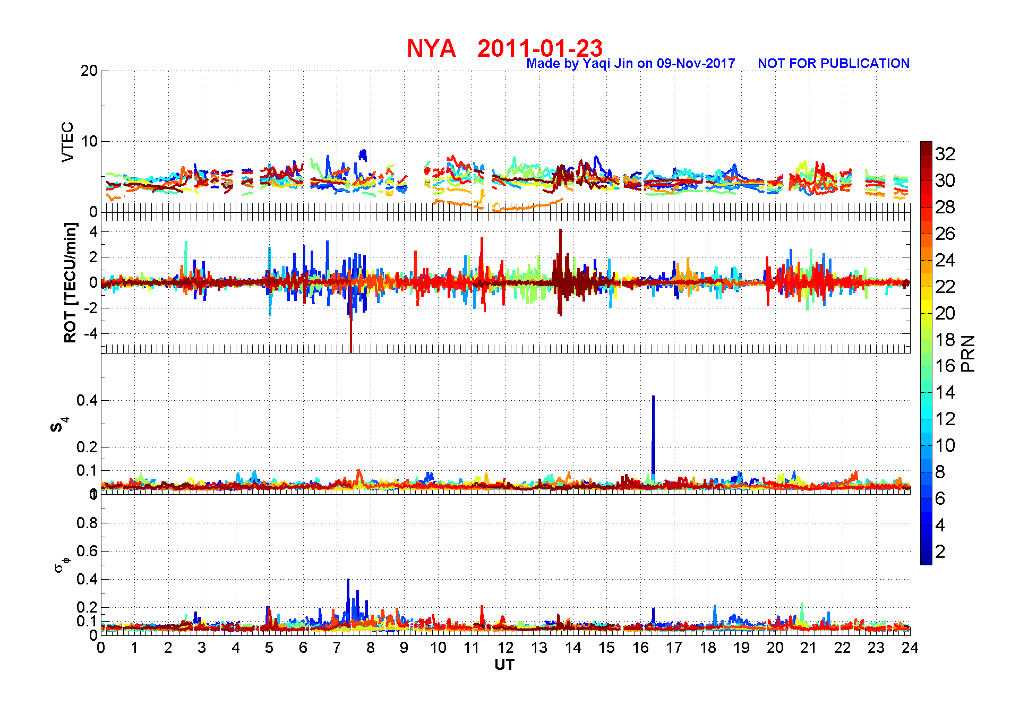Click the VTEC axis label
Image resolution: width=1011 pixels, height=706 pixels.
click(x=67, y=142)
